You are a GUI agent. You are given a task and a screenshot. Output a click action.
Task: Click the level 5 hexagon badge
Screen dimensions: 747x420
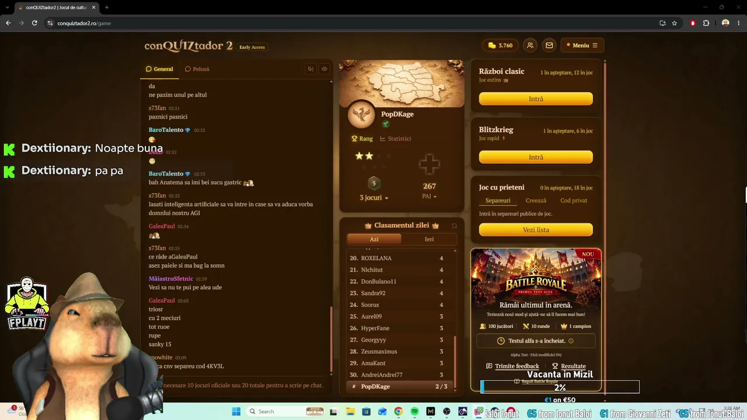tap(374, 183)
